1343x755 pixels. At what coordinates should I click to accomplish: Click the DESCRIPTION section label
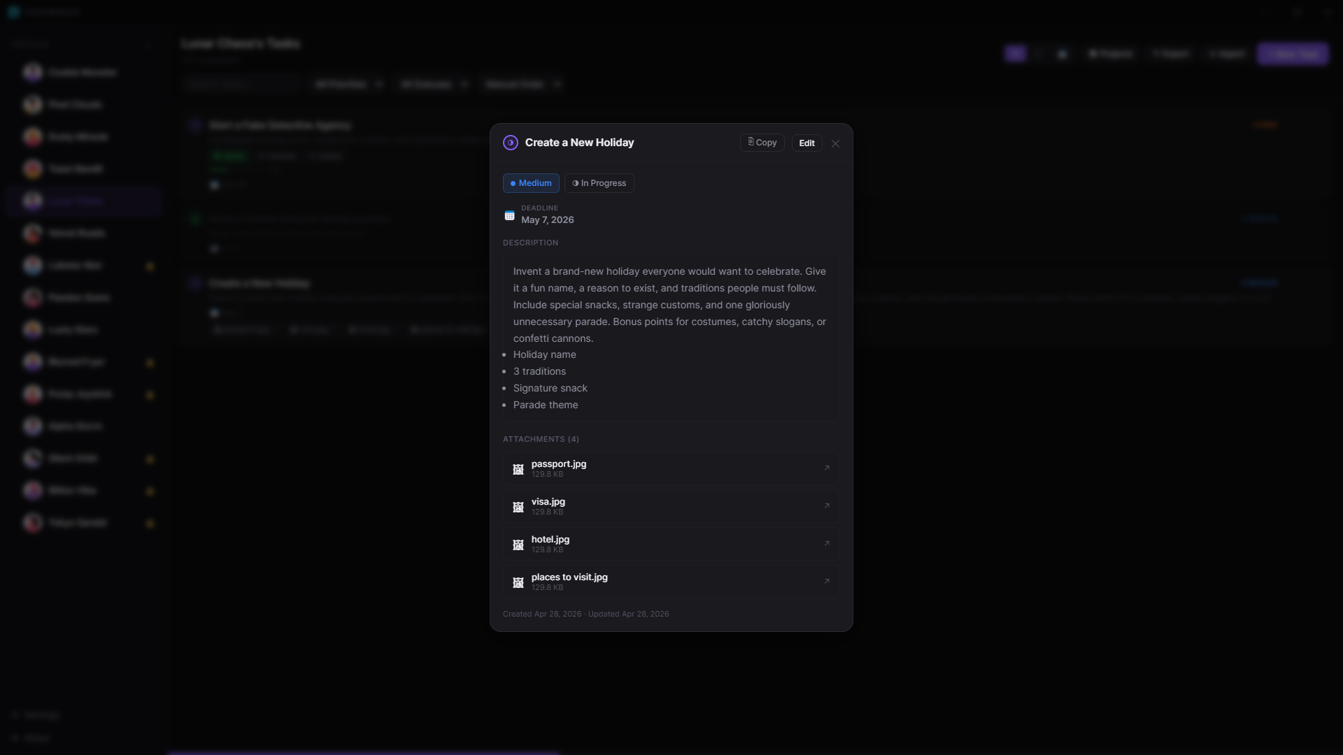coord(530,243)
